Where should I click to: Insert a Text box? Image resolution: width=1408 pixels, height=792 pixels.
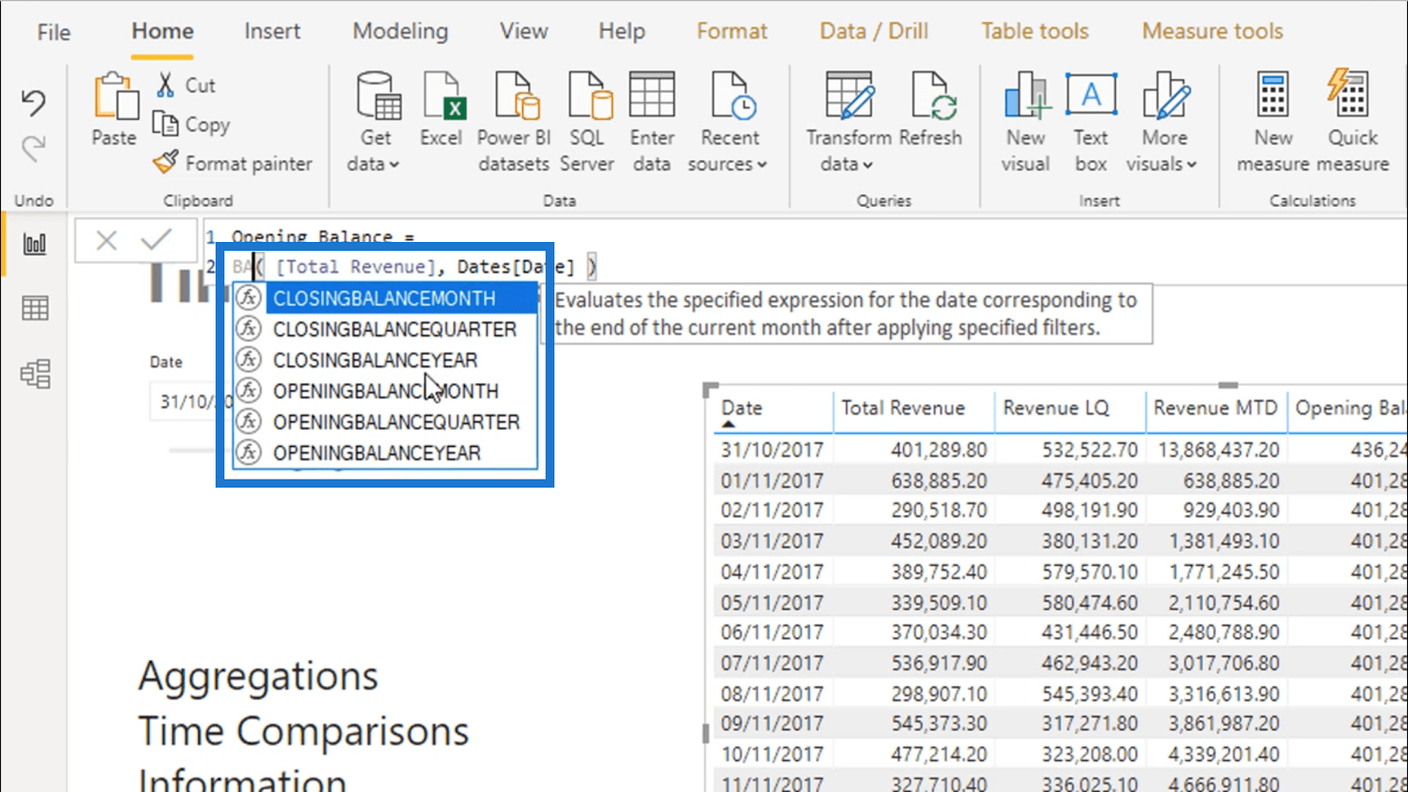(x=1091, y=123)
